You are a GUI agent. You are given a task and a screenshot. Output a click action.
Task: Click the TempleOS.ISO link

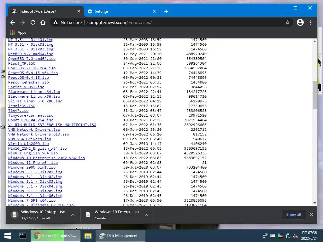click(x=22, y=106)
